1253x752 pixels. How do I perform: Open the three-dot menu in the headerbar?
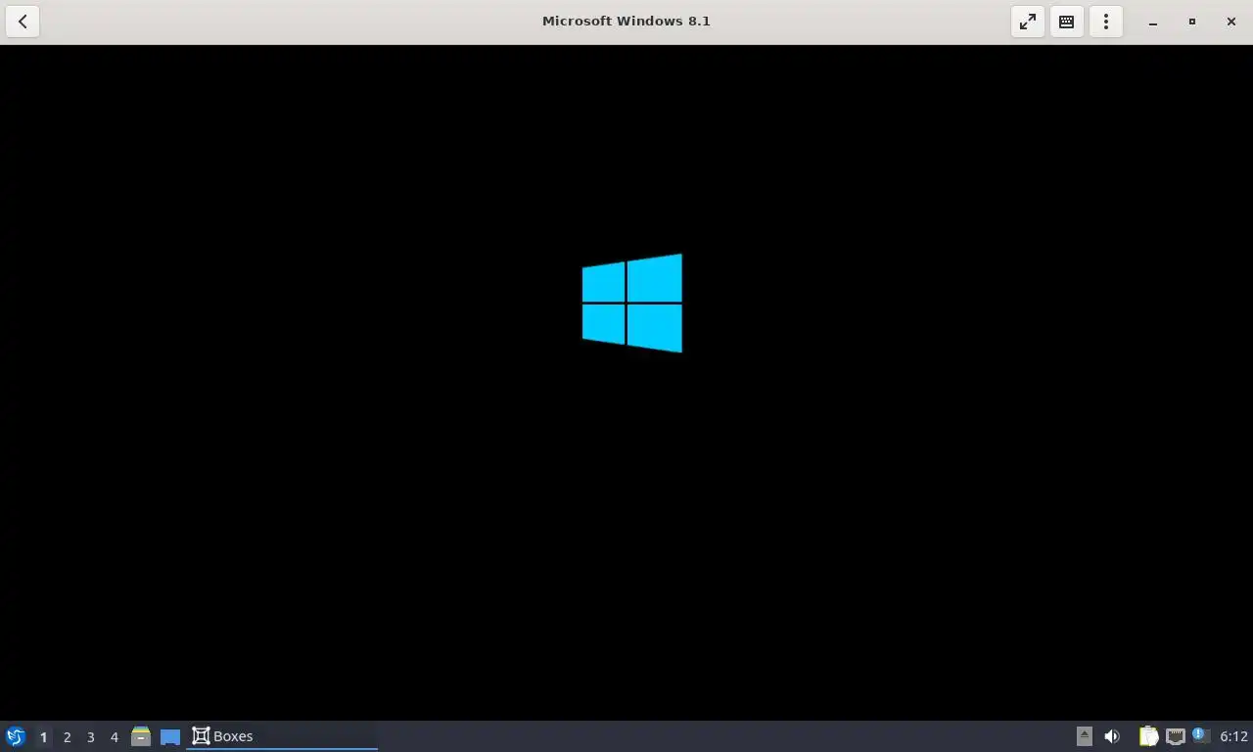(x=1106, y=22)
